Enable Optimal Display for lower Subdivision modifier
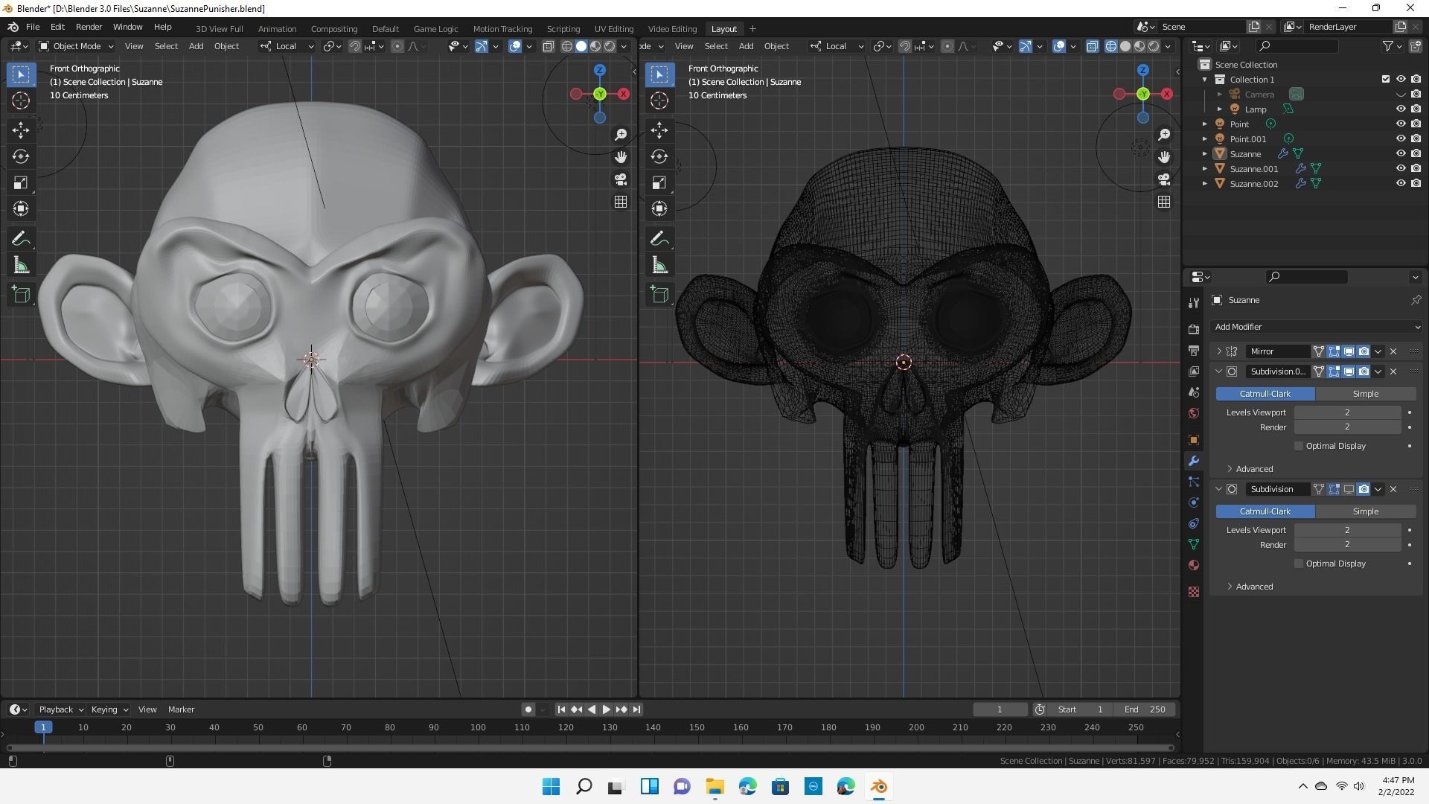Image resolution: width=1429 pixels, height=804 pixels. click(x=1299, y=564)
